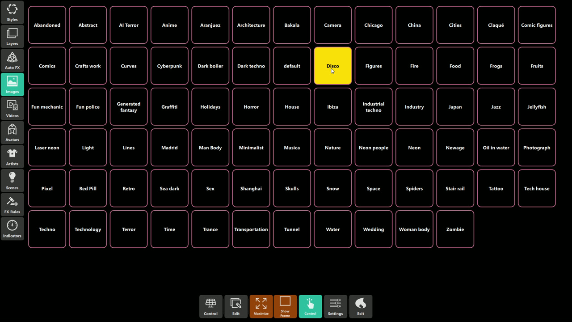Open the Scenes lightbulb icon
Viewport: 572px width, 322px height.
[12, 181]
